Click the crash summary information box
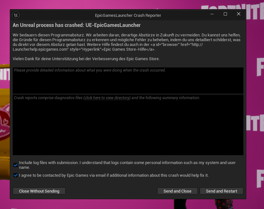 [128, 125]
